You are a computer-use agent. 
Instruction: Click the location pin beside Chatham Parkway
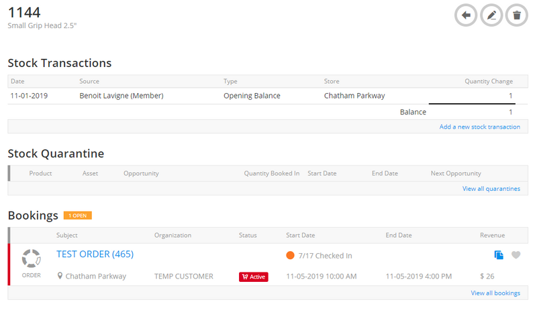60,276
